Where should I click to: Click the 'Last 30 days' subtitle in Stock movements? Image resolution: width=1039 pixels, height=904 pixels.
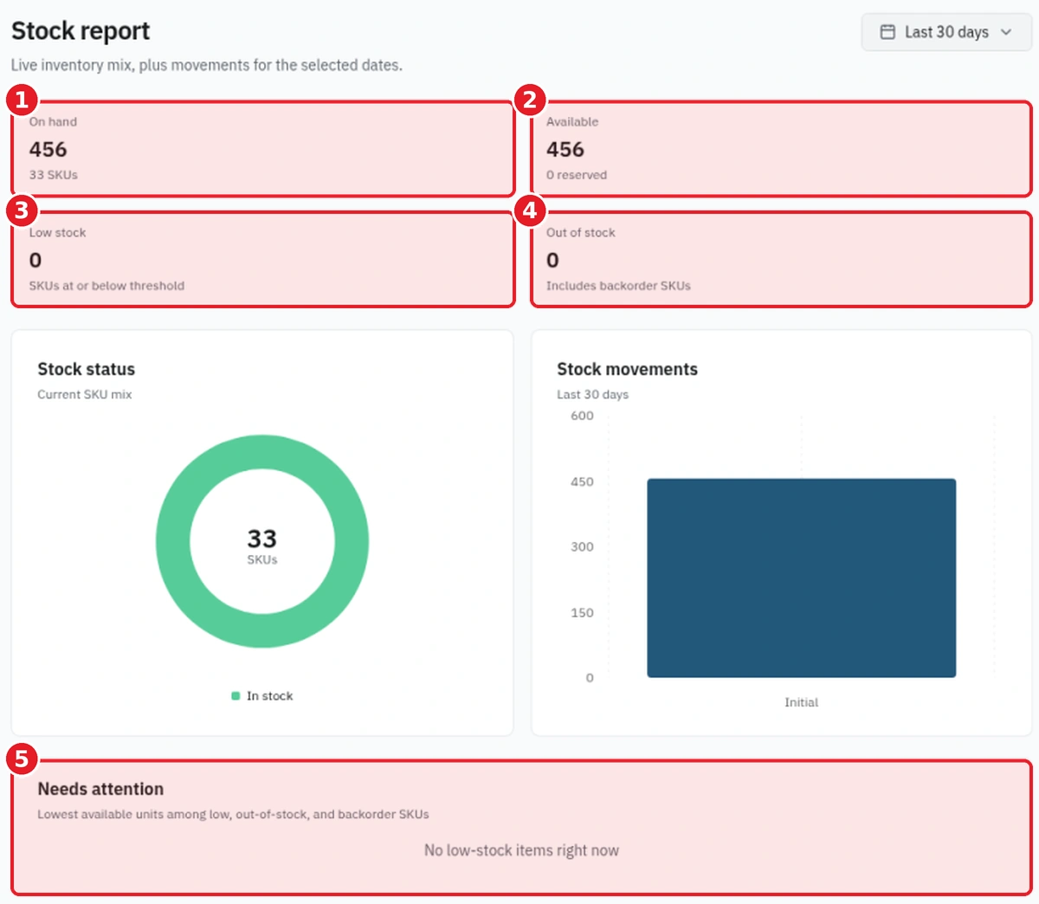592,394
